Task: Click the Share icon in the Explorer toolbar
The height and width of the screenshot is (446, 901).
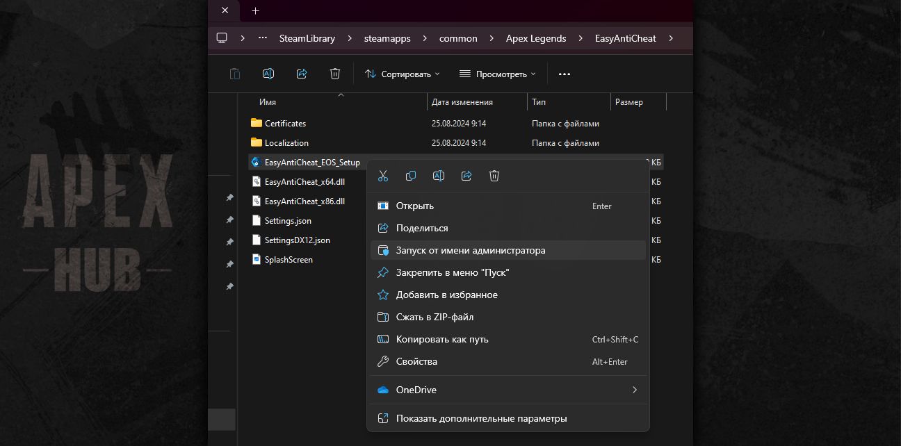Action: point(302,74)
